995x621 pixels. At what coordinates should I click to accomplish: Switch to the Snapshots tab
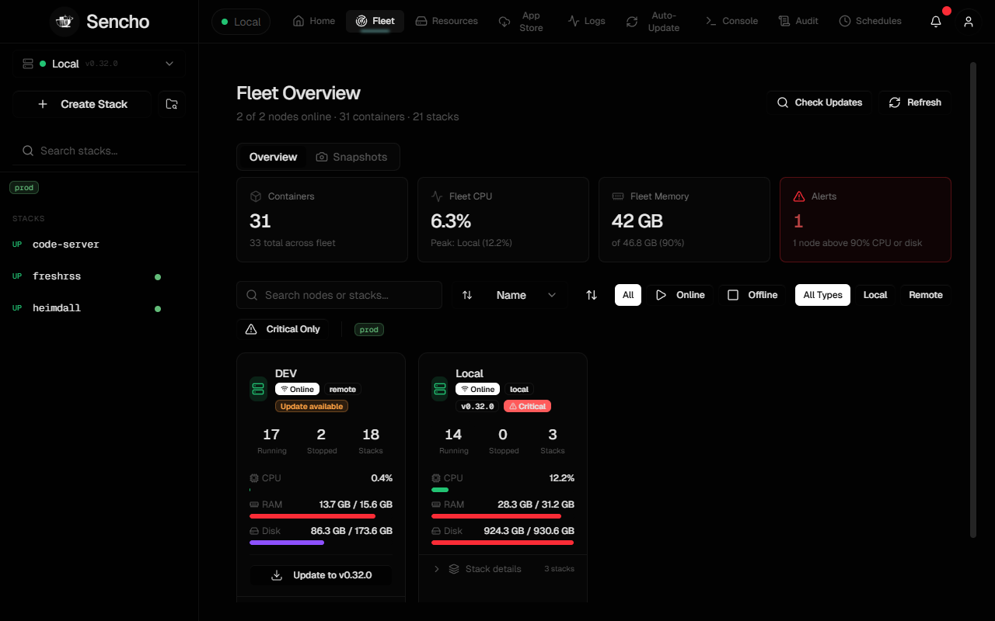pyautogui.click(x=351, y=157)
